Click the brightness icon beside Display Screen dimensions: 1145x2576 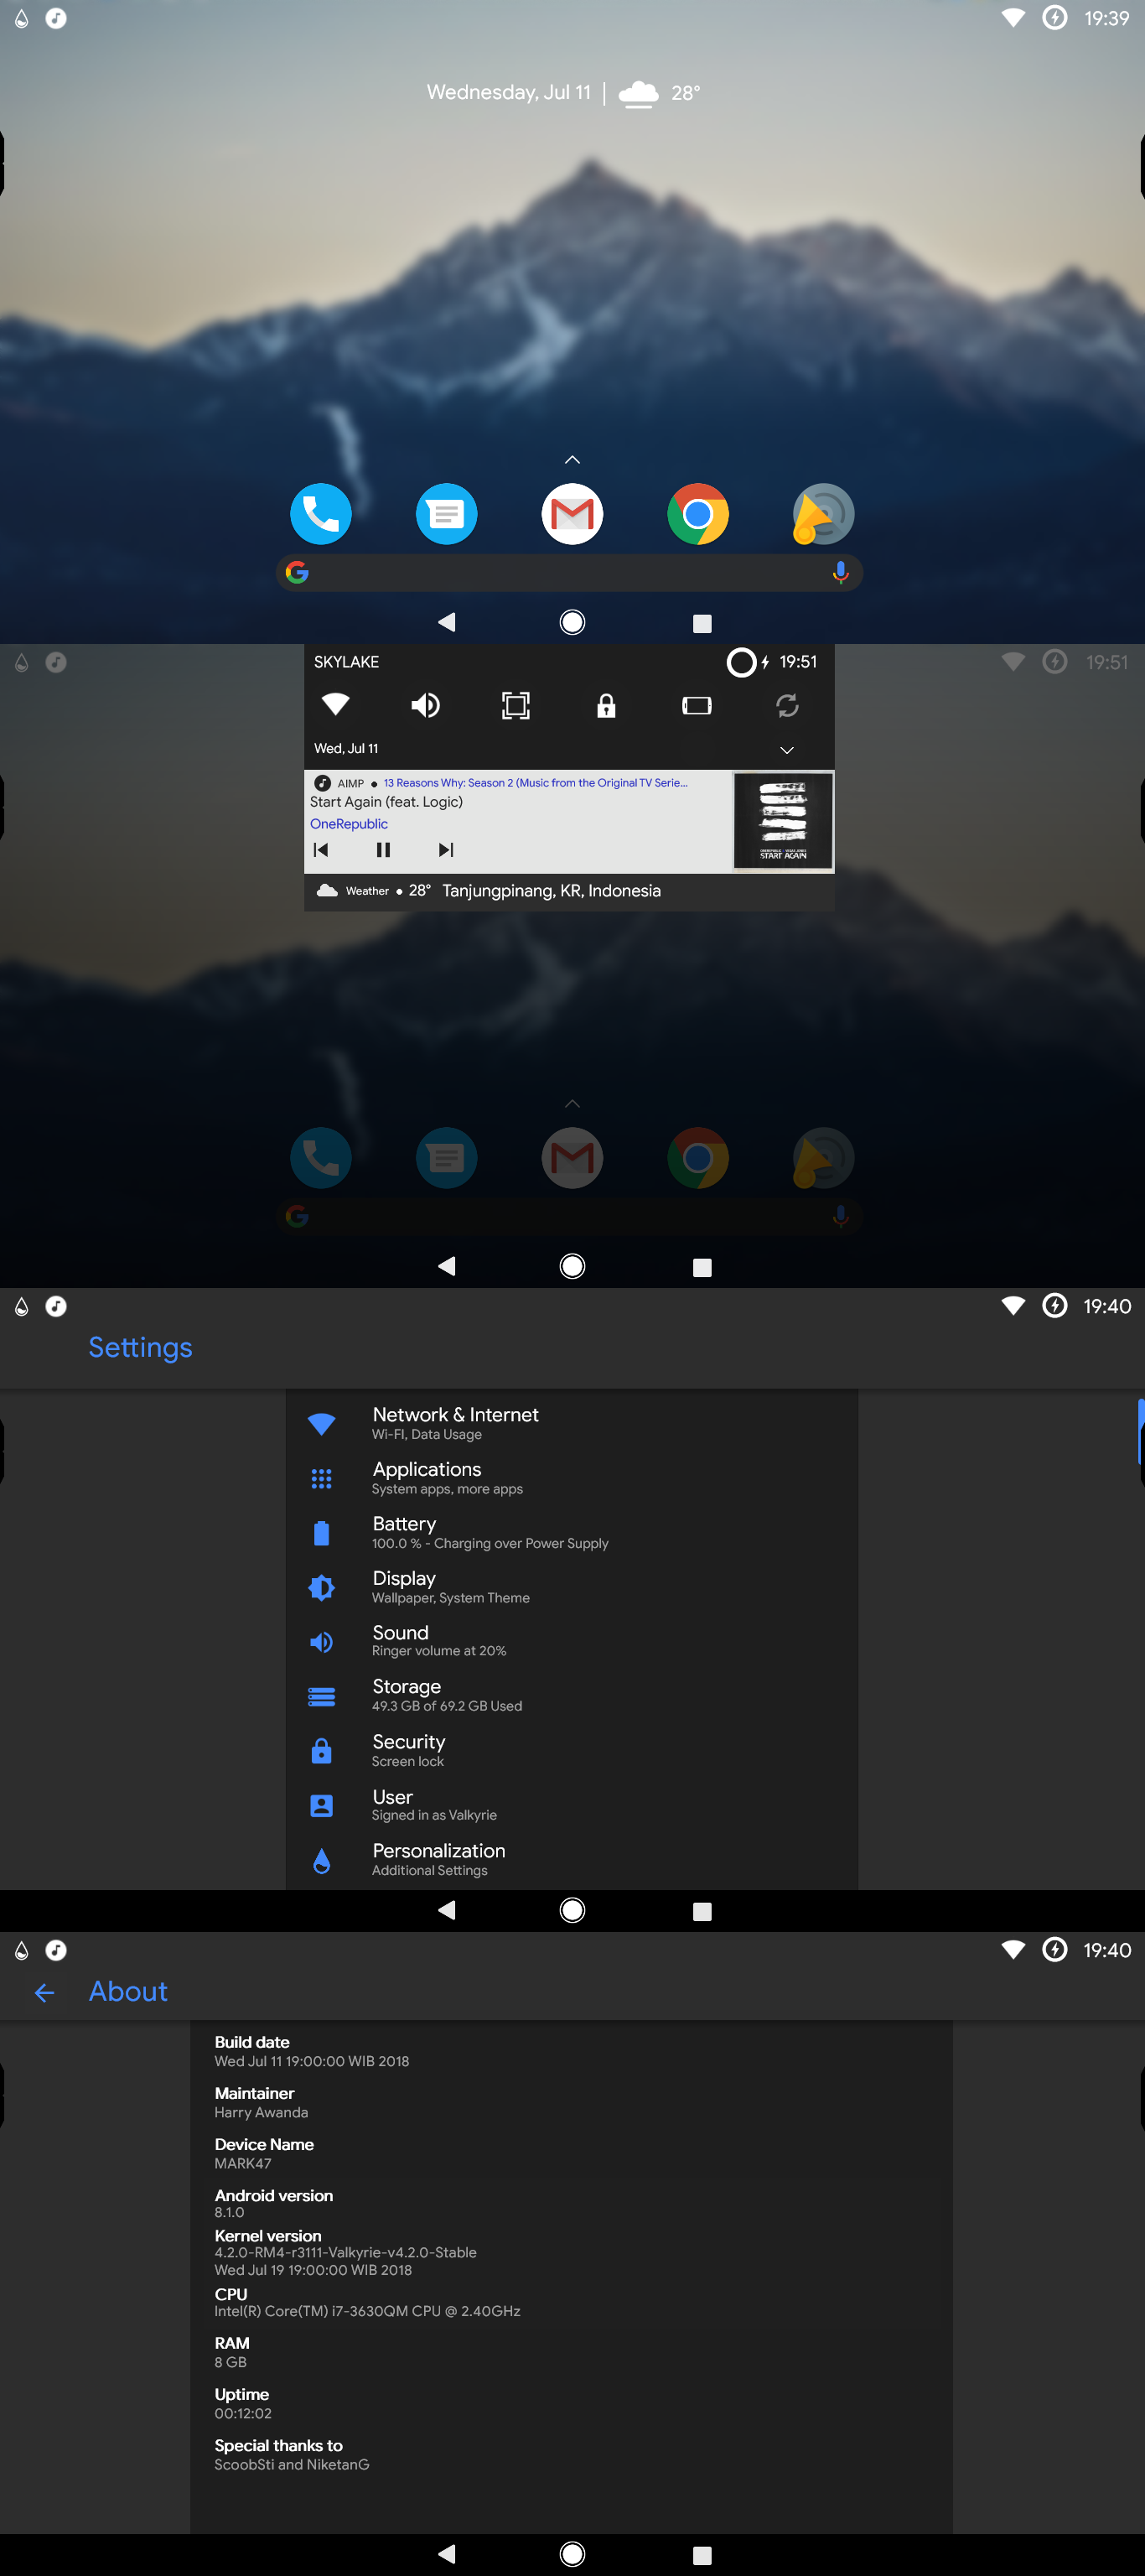(321, 1587)
